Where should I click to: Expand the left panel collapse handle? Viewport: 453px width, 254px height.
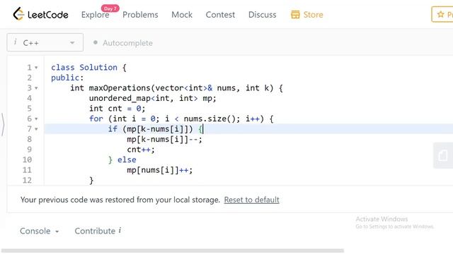pos(3,124)
